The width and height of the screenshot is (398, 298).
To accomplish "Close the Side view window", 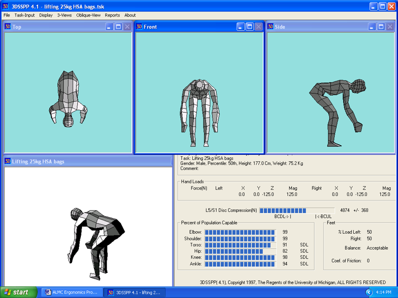I will pos(390,27).
